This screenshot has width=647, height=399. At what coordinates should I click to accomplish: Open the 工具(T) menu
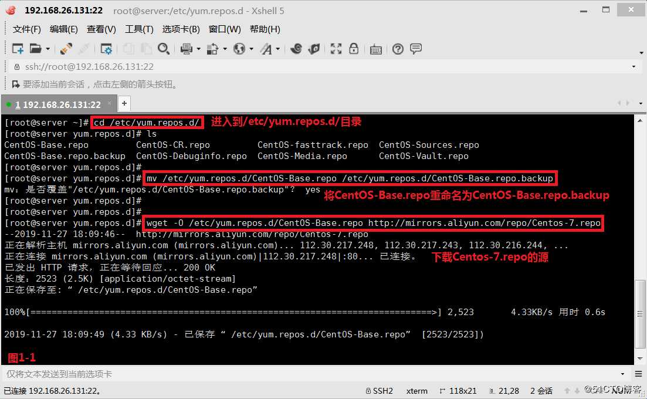[139, 29]
